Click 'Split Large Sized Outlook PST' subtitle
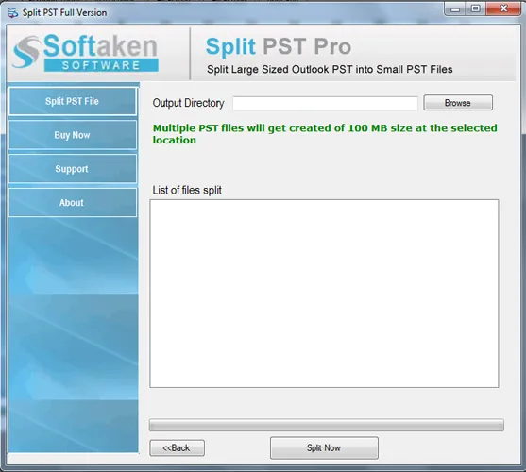Image resolution: width=526 pixels, height=472 pixels. [330, 70]
